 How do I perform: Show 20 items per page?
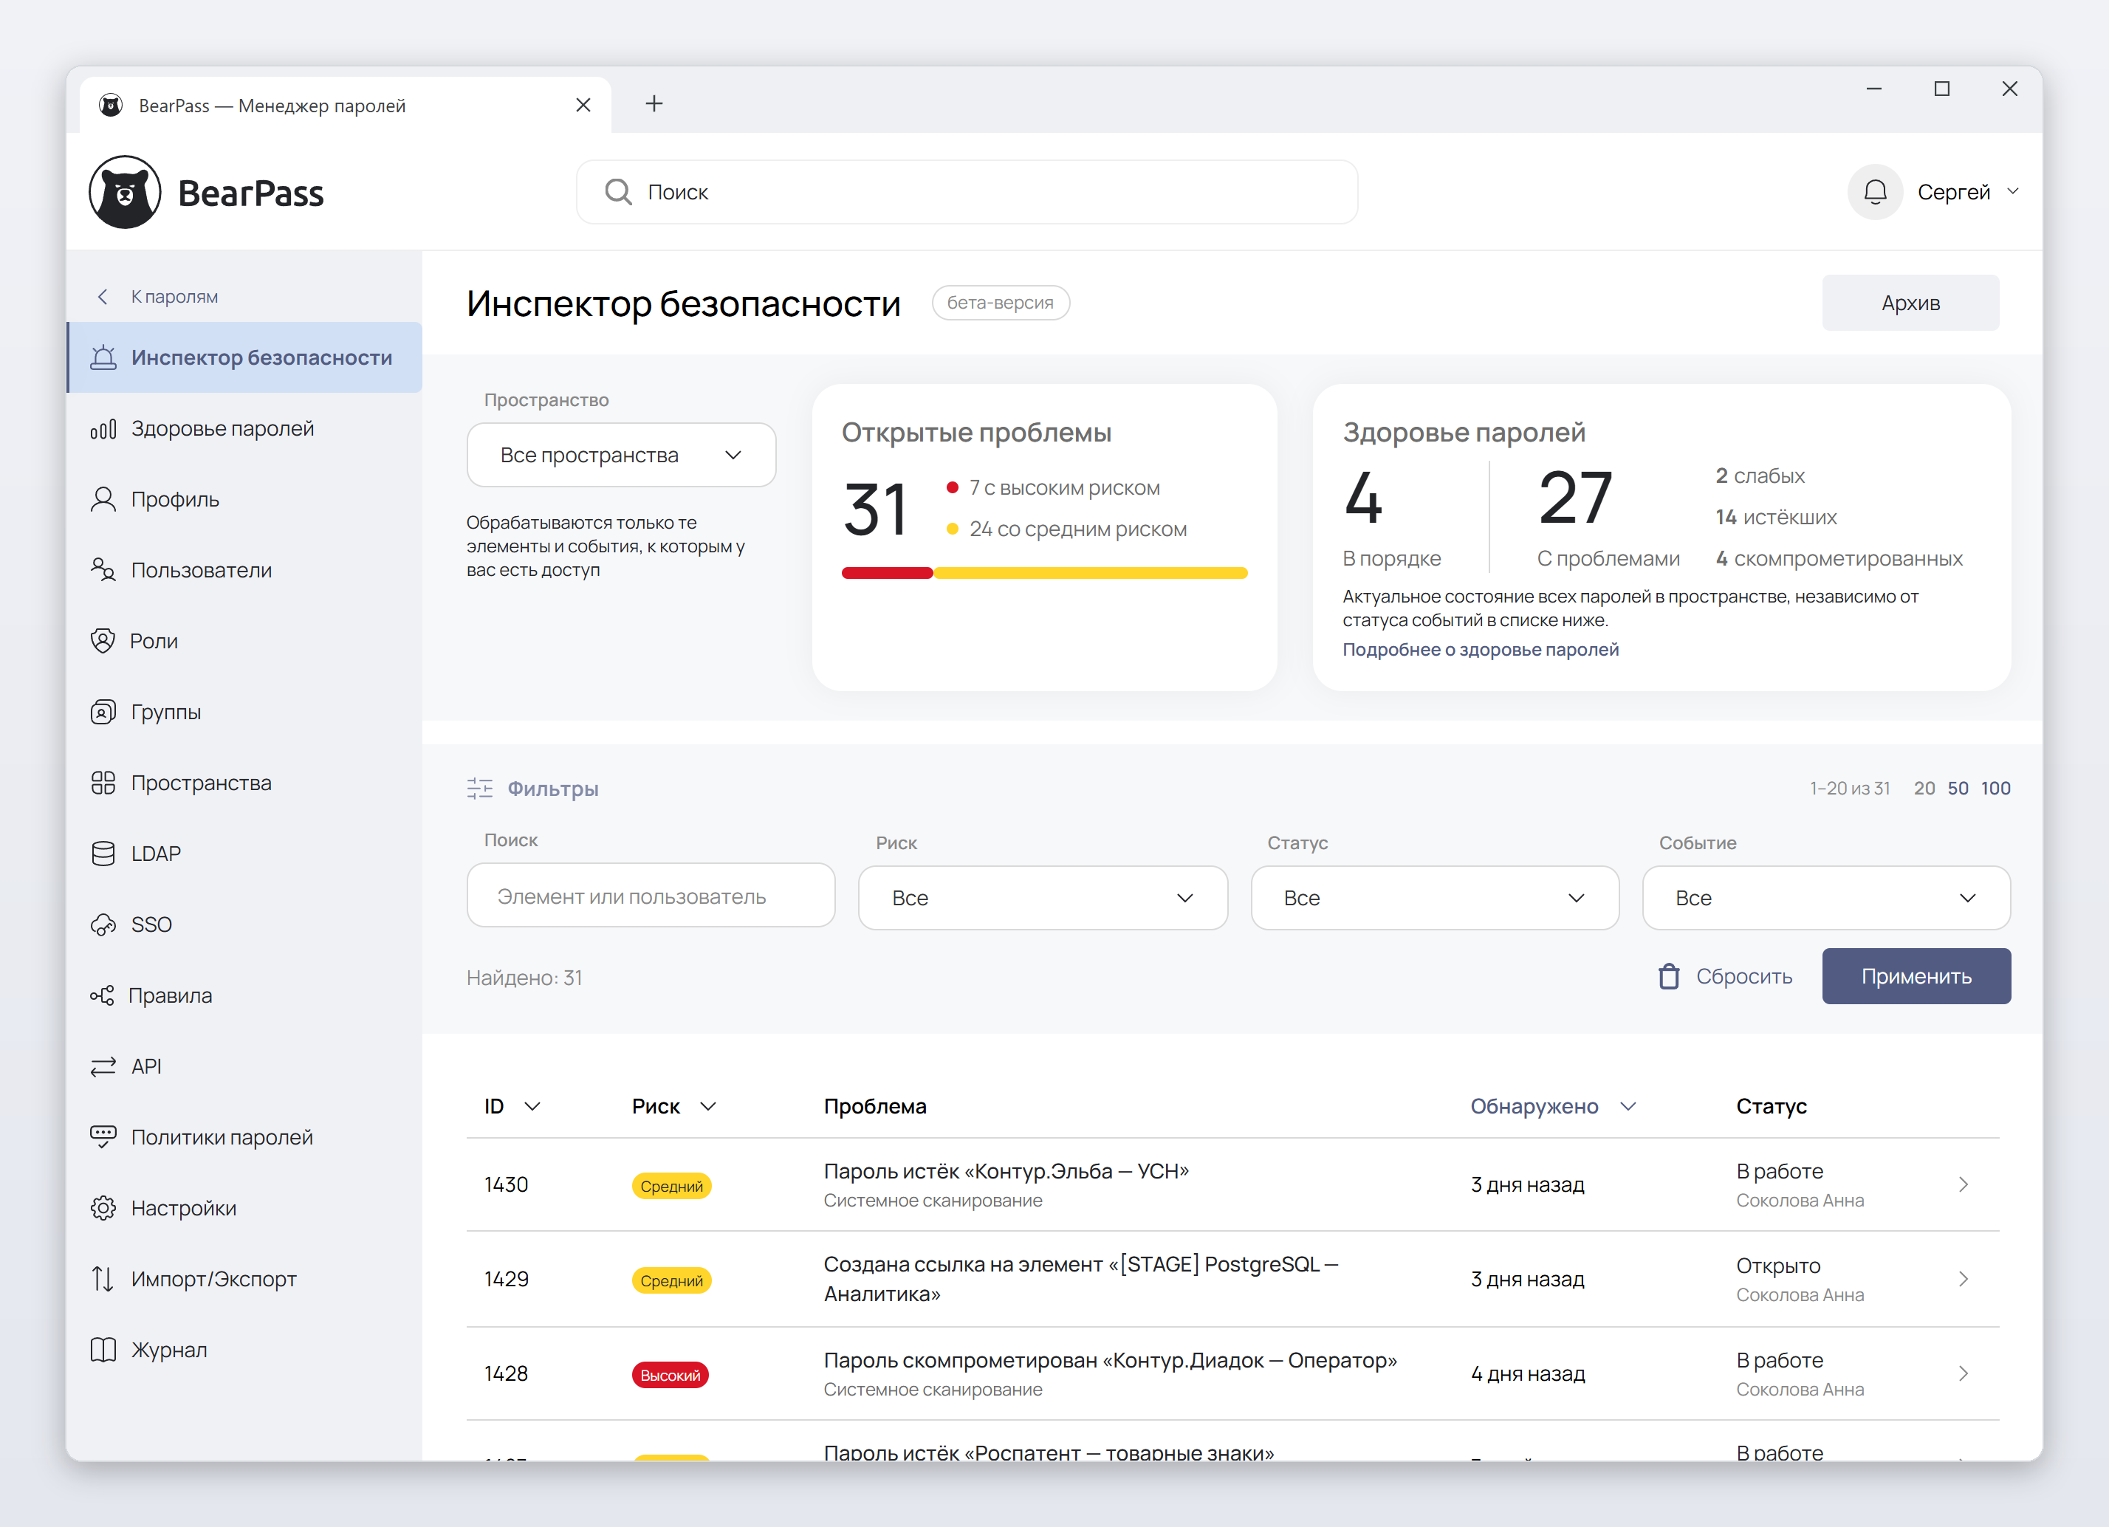[x=1924, y=788]
